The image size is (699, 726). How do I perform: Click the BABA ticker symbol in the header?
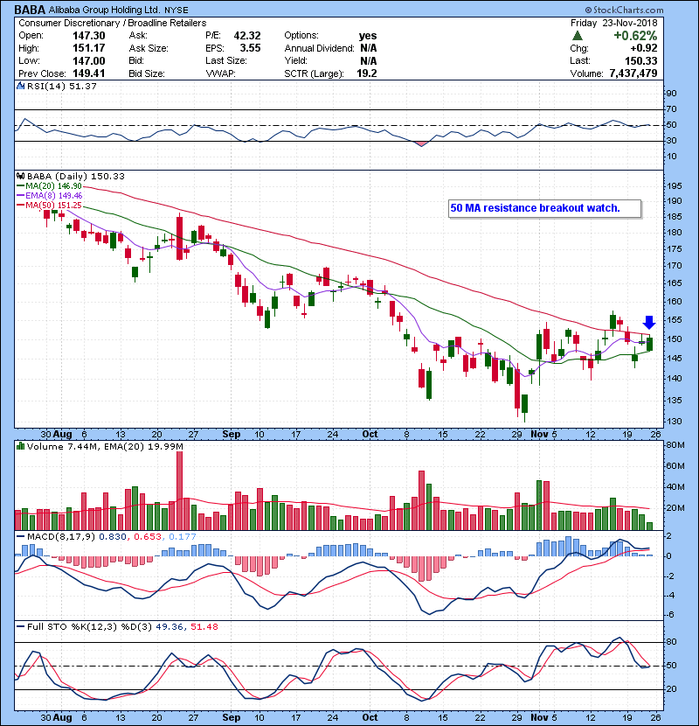pos(30,10)
